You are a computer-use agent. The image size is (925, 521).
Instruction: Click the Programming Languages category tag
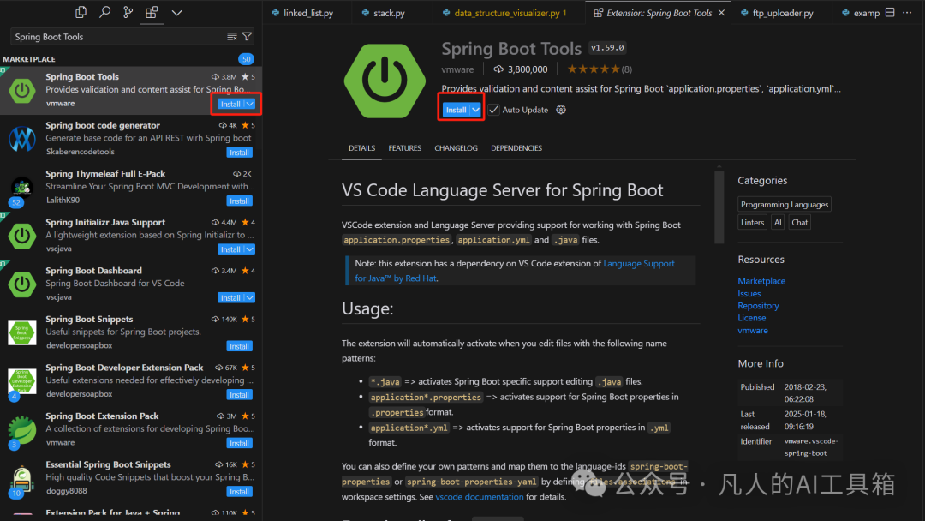[784, 204]
